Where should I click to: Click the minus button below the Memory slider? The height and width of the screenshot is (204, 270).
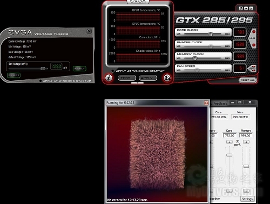click(x=246, y=191)
